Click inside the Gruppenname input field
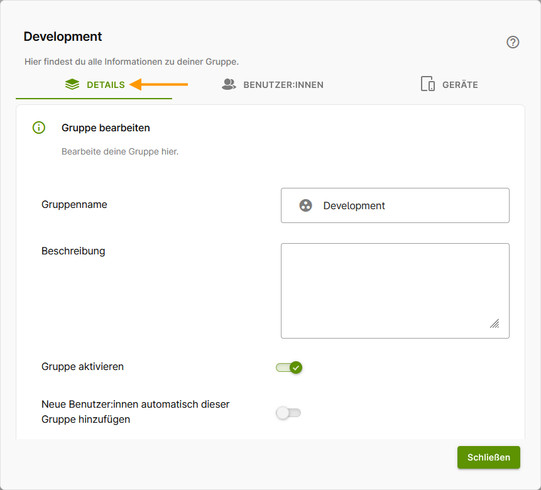The width and height of the screenshot is (541, 490). tap(395, 205)
